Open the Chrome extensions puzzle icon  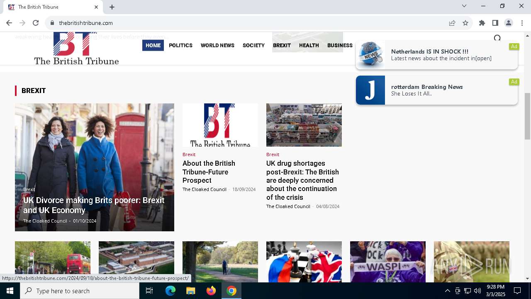point(482,23)
